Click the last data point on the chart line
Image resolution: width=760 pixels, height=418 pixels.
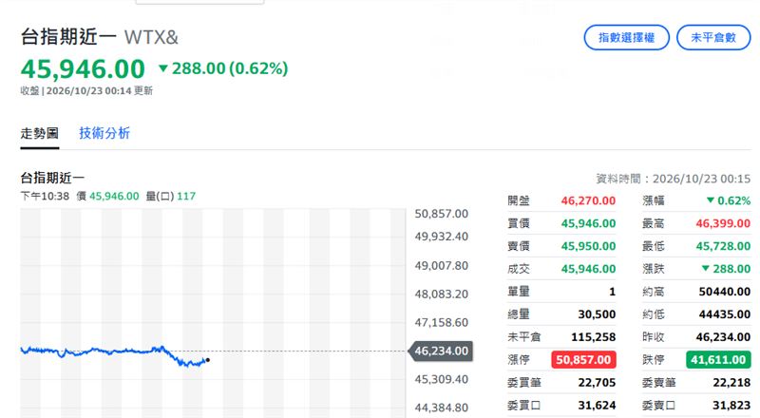pyautogui.click(x=208, y=360)
